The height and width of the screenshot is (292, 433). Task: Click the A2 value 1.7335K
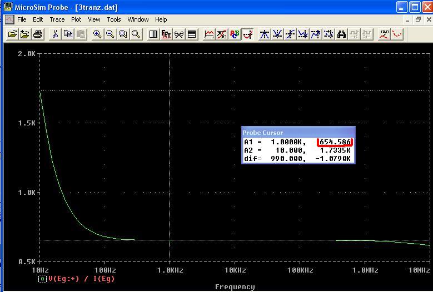[x=335, y=150]
